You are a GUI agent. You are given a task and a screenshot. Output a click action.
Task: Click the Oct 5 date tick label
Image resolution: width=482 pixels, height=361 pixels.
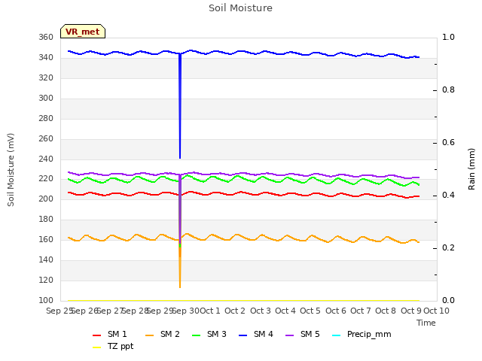pos(310,311)
